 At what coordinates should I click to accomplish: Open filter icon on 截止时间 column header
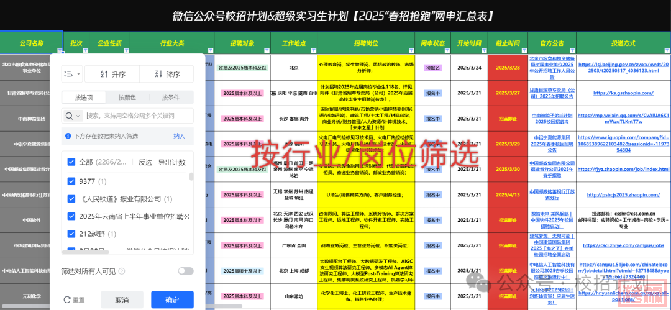(x=524, y=50)
